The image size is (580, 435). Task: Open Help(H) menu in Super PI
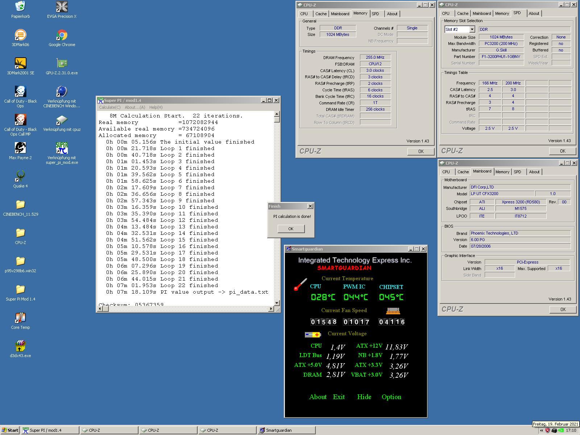156,107
